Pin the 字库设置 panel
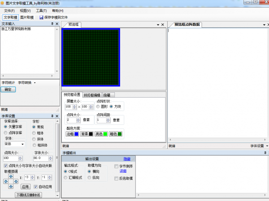 [52, 116]
